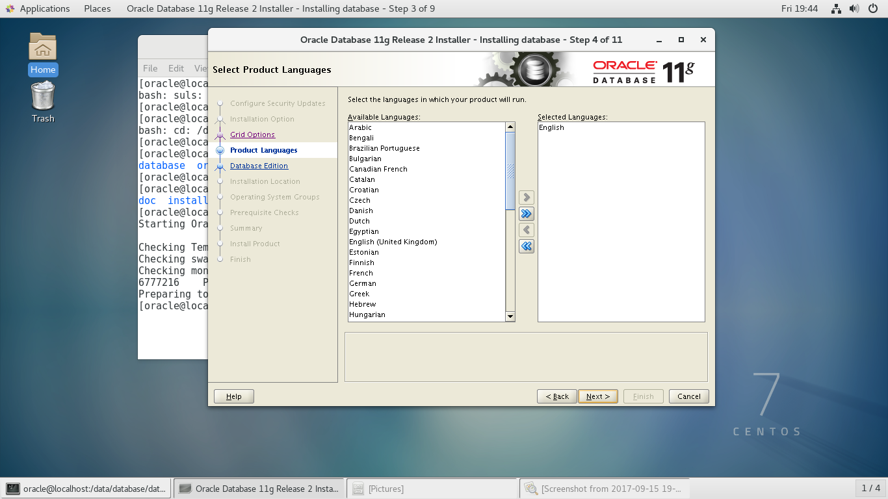Screen dimensions: 888x499
Task: Select French in Available Languages
Action: (x=426, y=273)
